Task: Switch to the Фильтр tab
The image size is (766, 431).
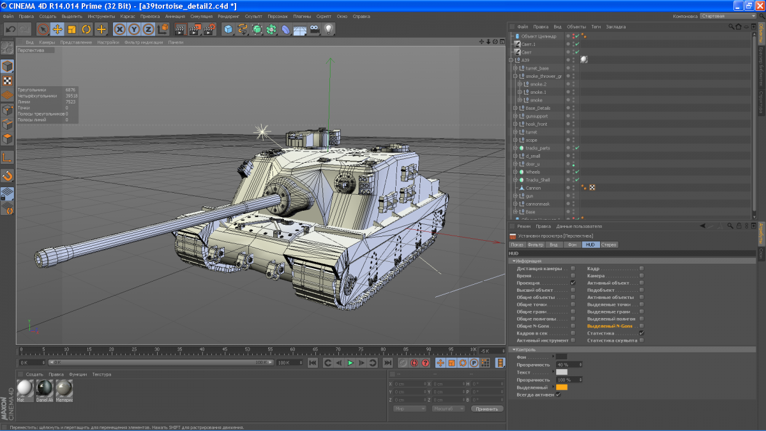Action: pyautogui.click(x=536, y=245)
